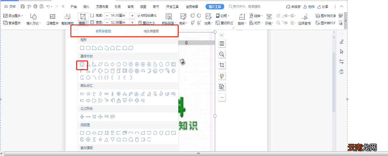Screen dimensions: 388x156
Task: Switch to the crop by shape tab
Action: pos(103,31)
